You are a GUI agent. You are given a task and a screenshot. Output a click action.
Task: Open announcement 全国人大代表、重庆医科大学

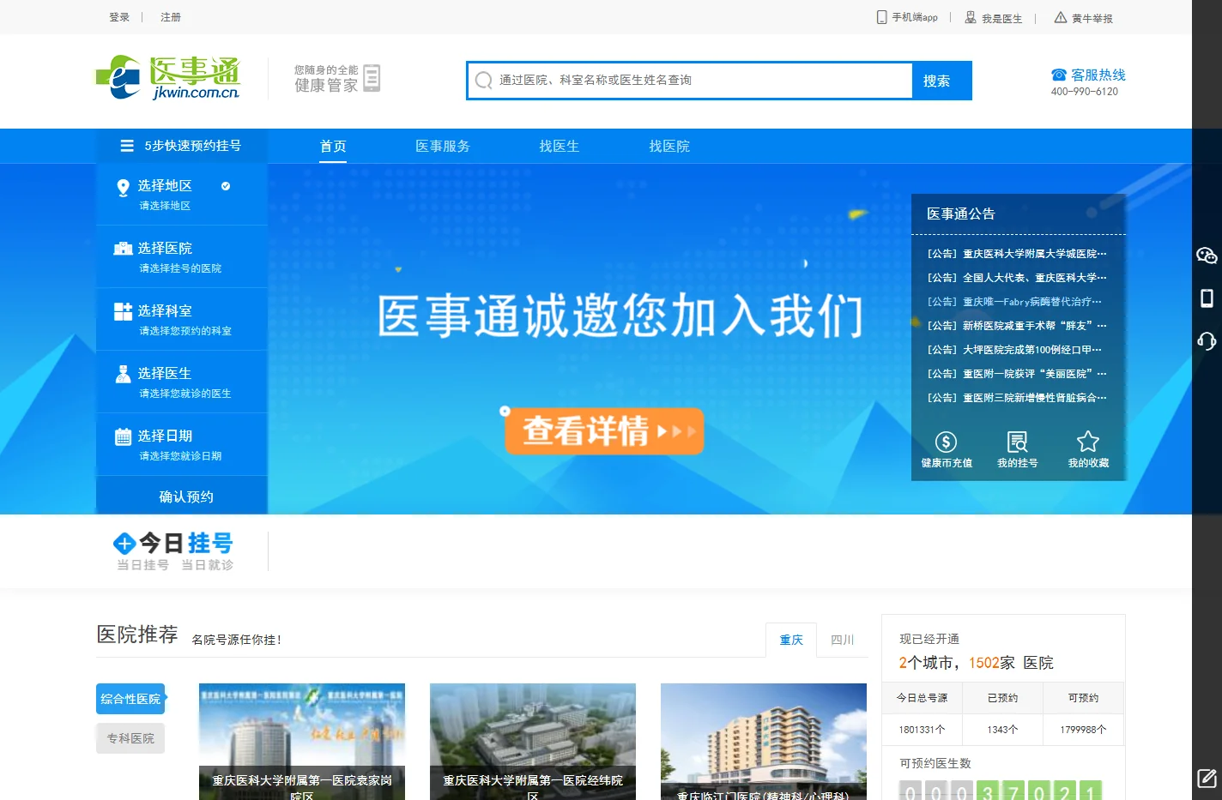coord(1017,278)
